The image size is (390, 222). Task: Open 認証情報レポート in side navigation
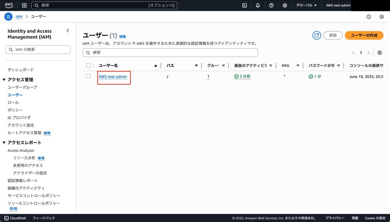tap(22, 181)
